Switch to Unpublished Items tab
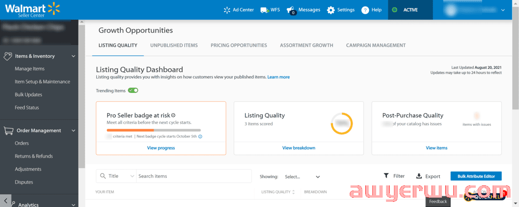The height and width of the screenshot is (207, 519). [x=174, y=46]
